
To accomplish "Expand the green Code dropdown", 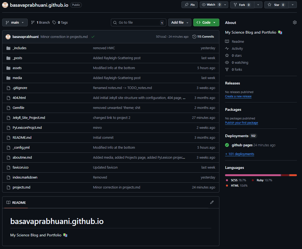I will click(206, 23).
